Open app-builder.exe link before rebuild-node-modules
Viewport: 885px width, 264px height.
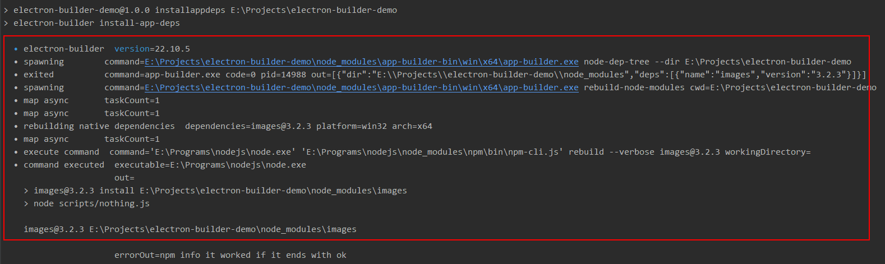(x=362, y=87)
